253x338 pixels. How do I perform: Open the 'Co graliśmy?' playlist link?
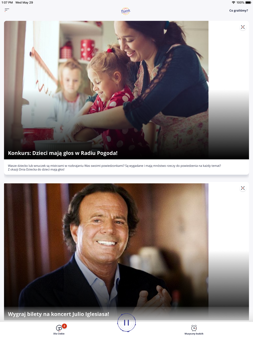[239, 10]
